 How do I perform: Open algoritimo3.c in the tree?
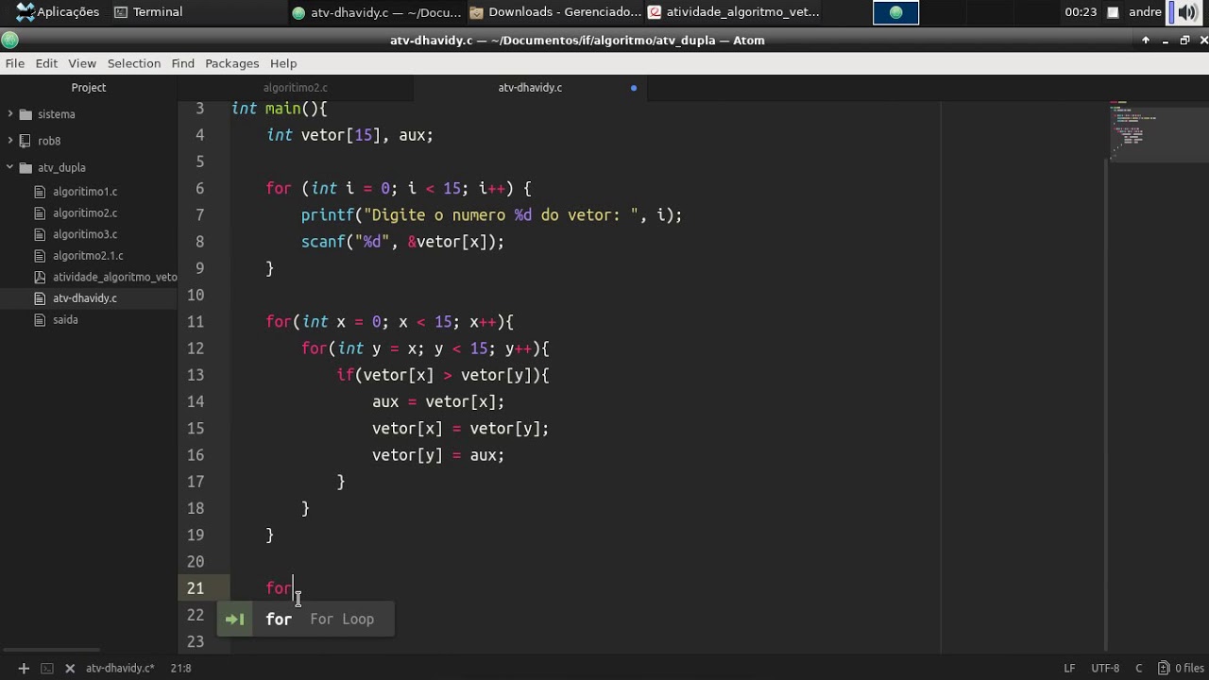[85, 234]
